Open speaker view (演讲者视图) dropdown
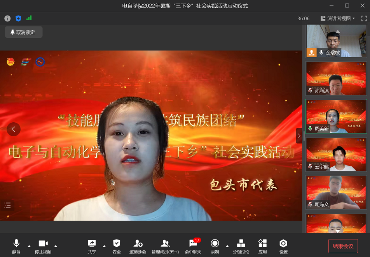The height and width of the screenshot is (257, 370). coord(338,18)
